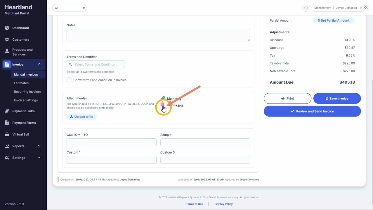Go to Estimates submenu item
This screenshot has height=210, width=373.
[x=21, y=83]
